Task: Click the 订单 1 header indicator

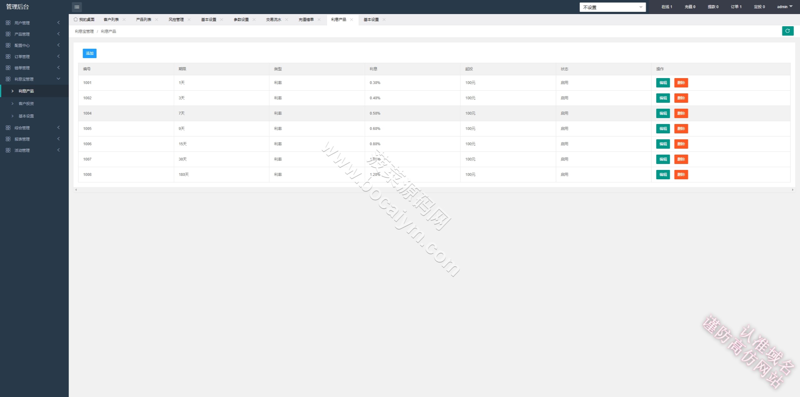Action: tap(736, 7)
